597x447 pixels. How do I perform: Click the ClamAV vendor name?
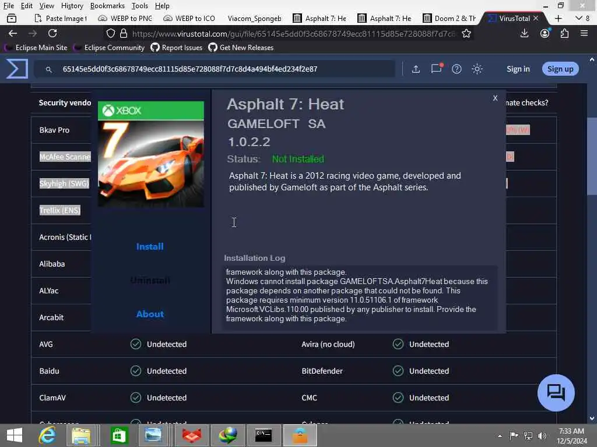[52, 398]
